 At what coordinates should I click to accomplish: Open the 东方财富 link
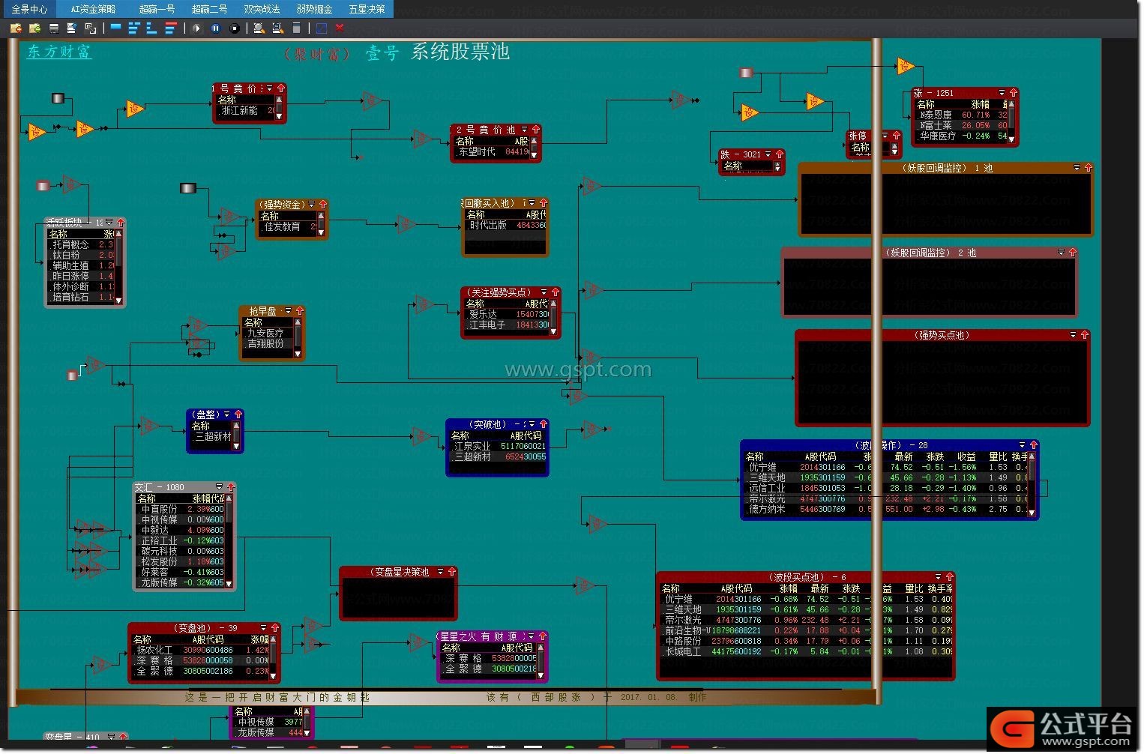(59, 52)
